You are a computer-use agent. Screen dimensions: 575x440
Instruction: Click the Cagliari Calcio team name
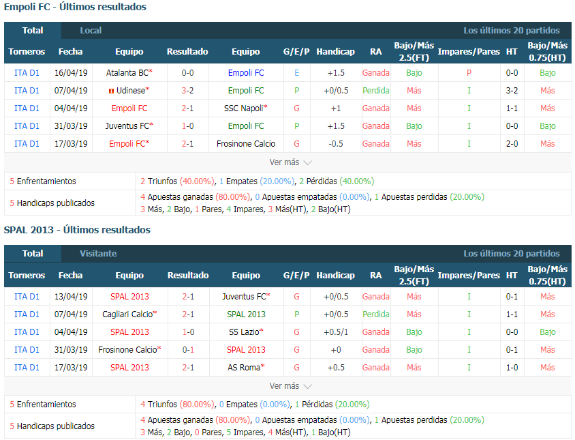click(x=127, y=314)
